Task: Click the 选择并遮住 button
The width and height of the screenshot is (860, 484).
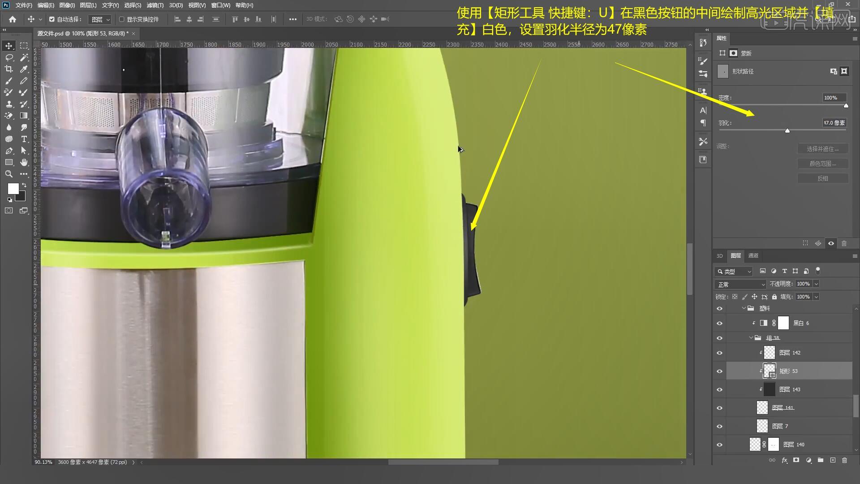Action: pyautogui.click(x=822, y=149)
